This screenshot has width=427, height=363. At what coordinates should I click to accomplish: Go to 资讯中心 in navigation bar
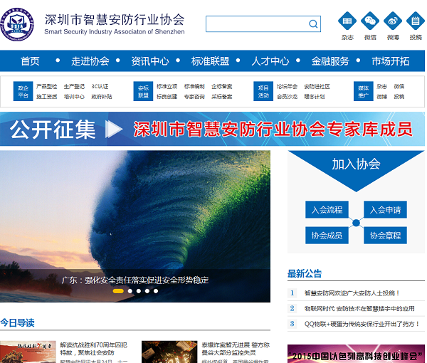click(149, 61)
